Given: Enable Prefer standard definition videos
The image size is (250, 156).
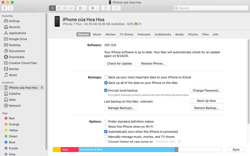Looking at the screenshot, I should pyautogui.click(x=106, y=122).
